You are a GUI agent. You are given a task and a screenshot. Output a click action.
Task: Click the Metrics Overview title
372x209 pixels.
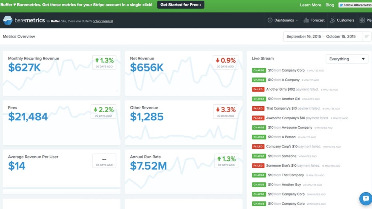click(x=19, y=36)
